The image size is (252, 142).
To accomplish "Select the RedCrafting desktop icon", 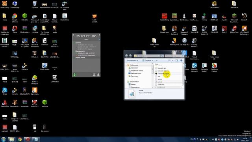I will tap(165, 17).
